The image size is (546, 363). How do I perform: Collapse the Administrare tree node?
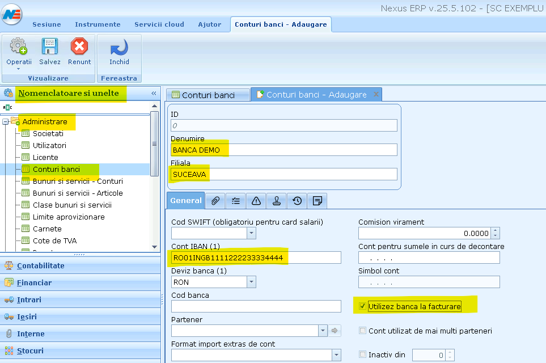(x=6, y=121)
